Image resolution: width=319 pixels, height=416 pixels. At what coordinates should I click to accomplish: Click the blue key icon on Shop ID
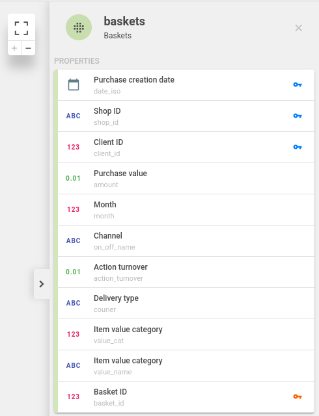[x=298, y=116]
